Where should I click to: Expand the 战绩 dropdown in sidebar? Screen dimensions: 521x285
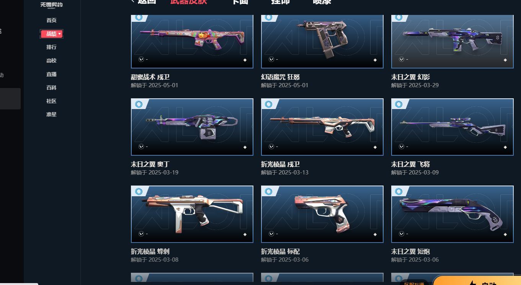click(52, 34)
